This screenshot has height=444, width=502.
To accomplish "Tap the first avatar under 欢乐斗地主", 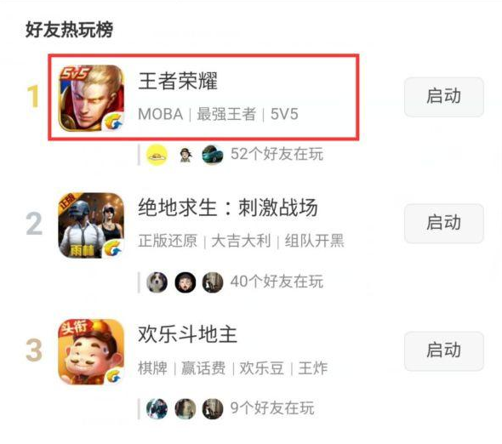I will [157, 409].
